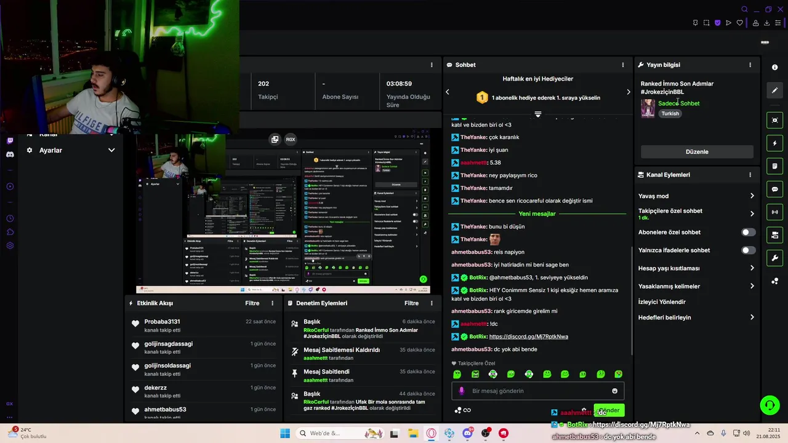
Task: Click the Düzenle button
Action: pos(697,152)
